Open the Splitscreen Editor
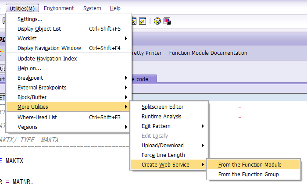307x185 pixels. point(169,107)
